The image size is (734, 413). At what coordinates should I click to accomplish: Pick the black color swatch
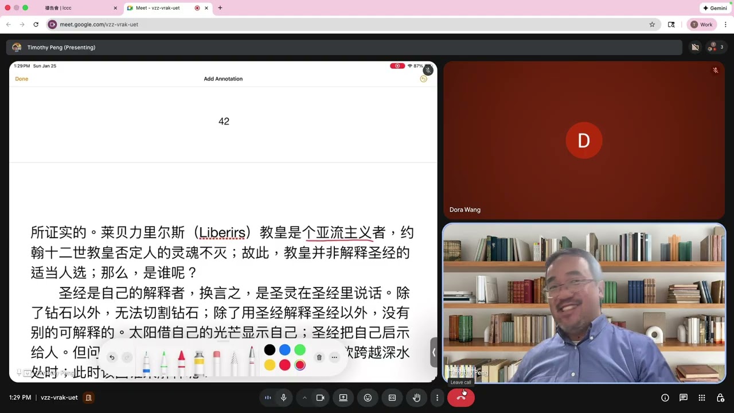point(270,350)
